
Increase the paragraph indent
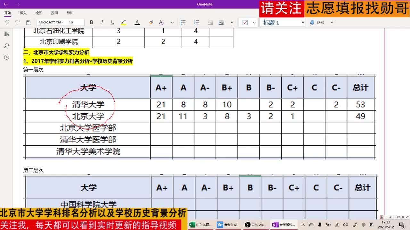pos(221,22)
